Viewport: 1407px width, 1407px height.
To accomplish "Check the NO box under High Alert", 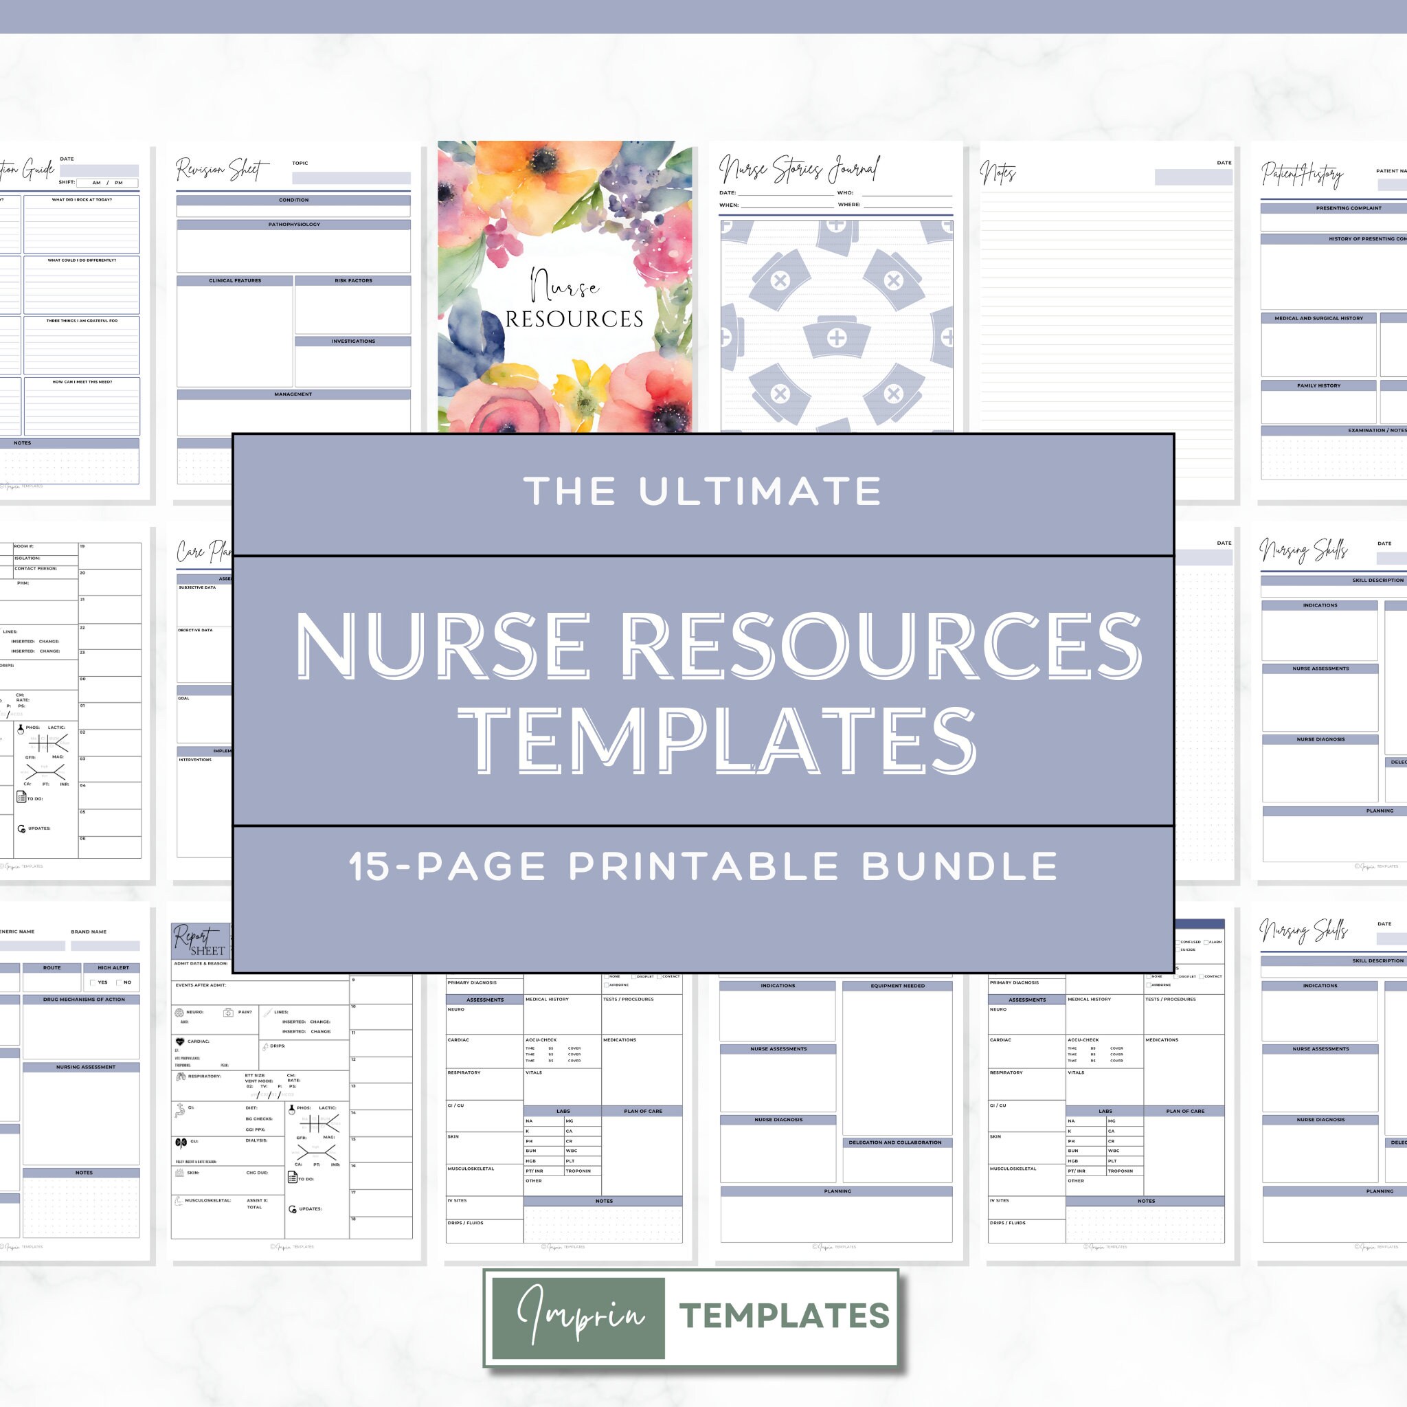I will [x=120, y=982].
